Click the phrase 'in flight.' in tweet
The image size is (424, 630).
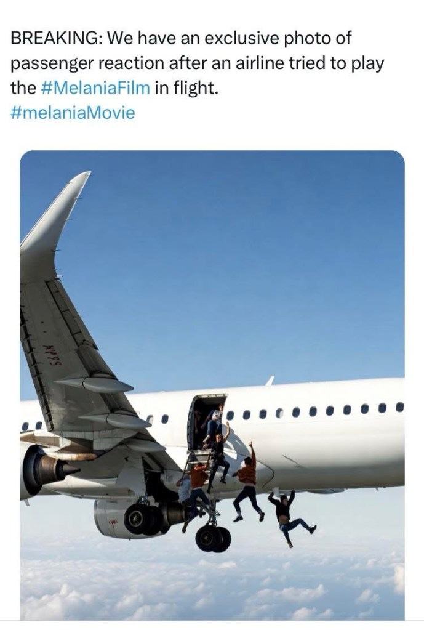click(186, 87)
